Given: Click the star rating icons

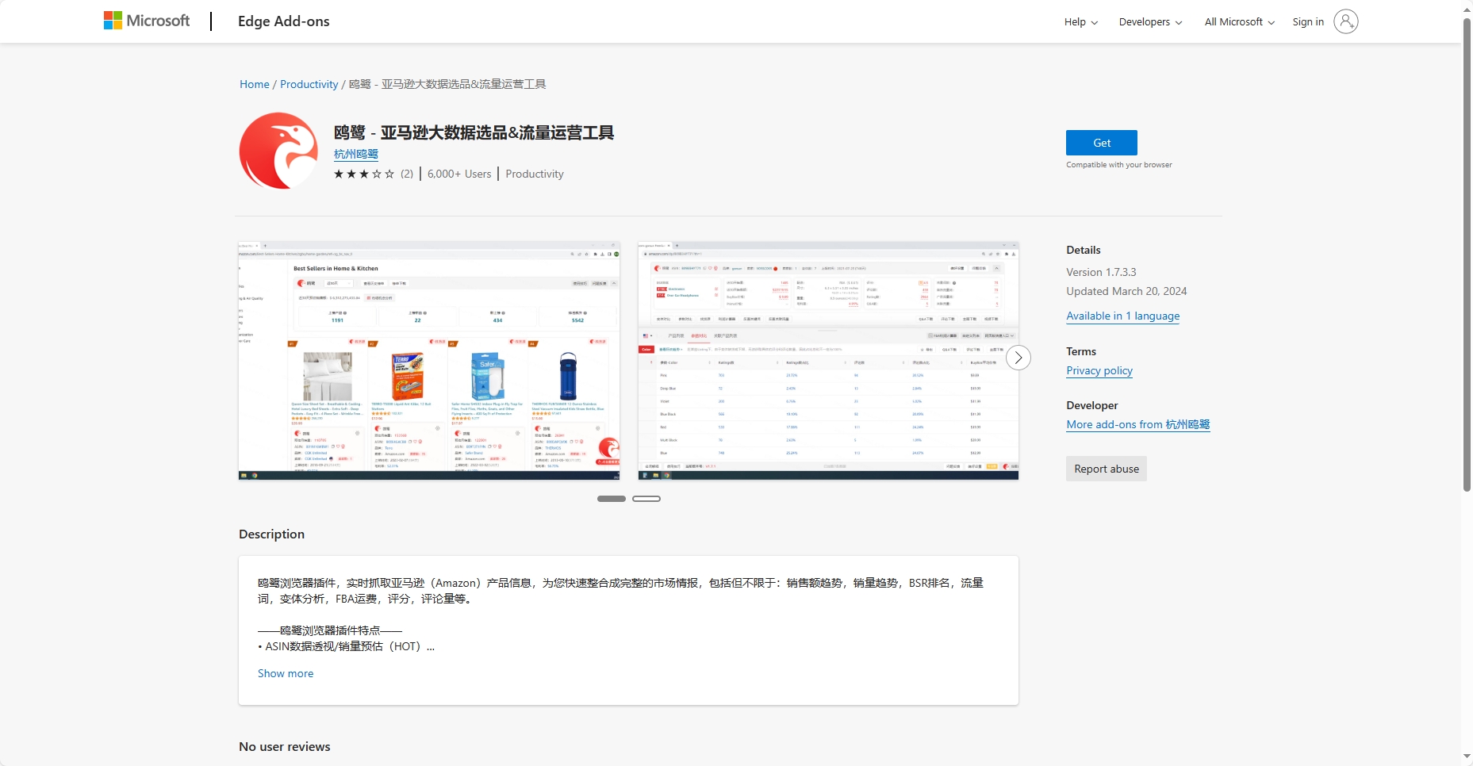Looking at the screenshot, I should [364, 174].
